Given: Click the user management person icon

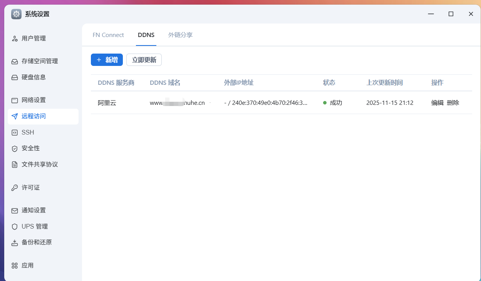Looking at the screenshot, I should point(15,39).
